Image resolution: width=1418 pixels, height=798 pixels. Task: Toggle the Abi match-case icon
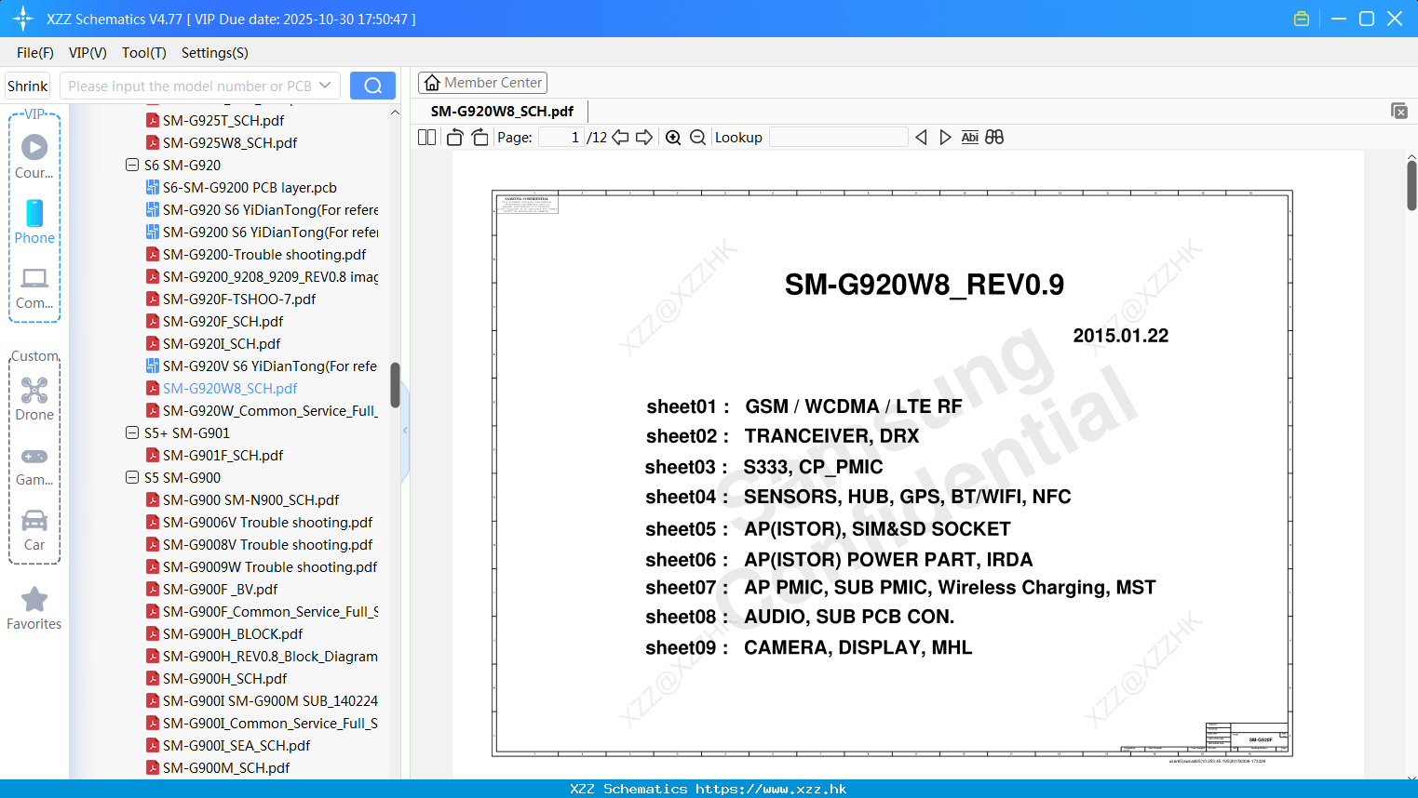tap(969, 138)
